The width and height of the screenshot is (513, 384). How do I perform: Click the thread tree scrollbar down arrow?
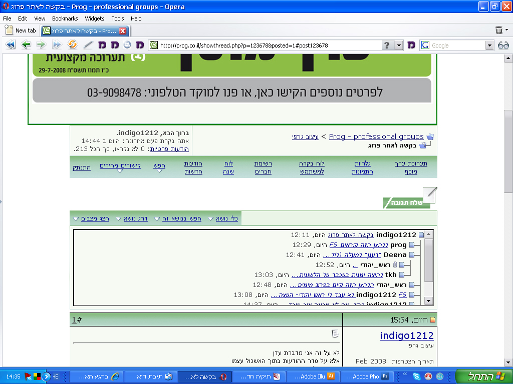pos(429,300)
